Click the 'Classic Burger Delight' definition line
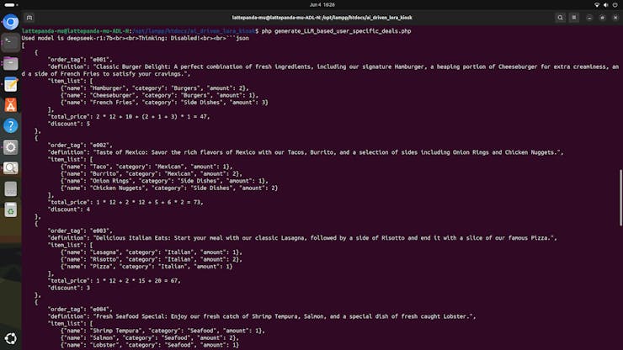623x350 pixels. [320, 71]
